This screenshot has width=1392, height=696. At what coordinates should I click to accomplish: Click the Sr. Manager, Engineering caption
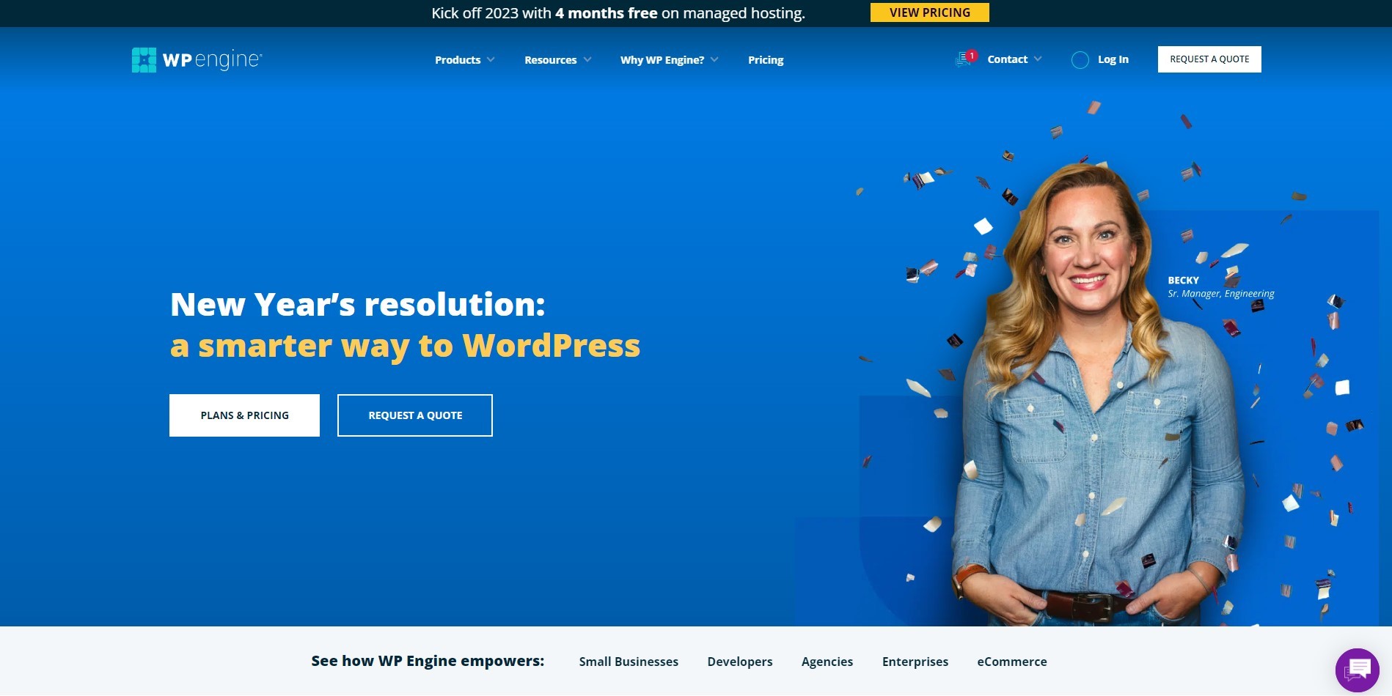coord(1221,294)
